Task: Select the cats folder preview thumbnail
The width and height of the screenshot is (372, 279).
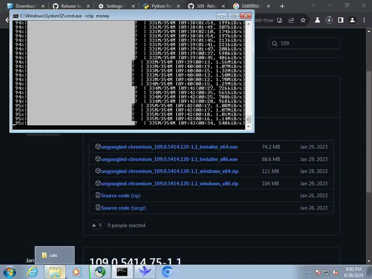Action: coord(54,255)
